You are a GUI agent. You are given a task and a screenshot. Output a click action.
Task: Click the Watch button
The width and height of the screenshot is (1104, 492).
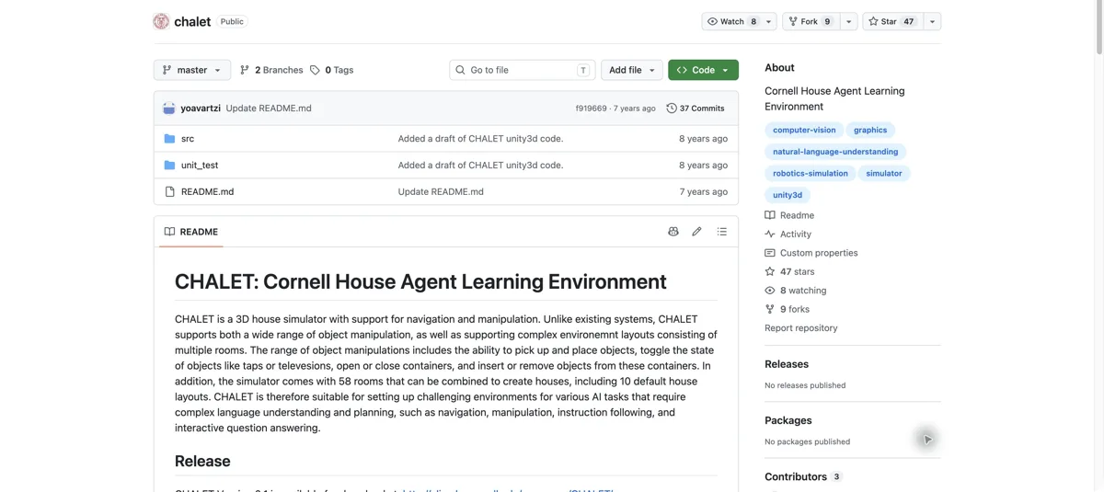coord(732,21)
